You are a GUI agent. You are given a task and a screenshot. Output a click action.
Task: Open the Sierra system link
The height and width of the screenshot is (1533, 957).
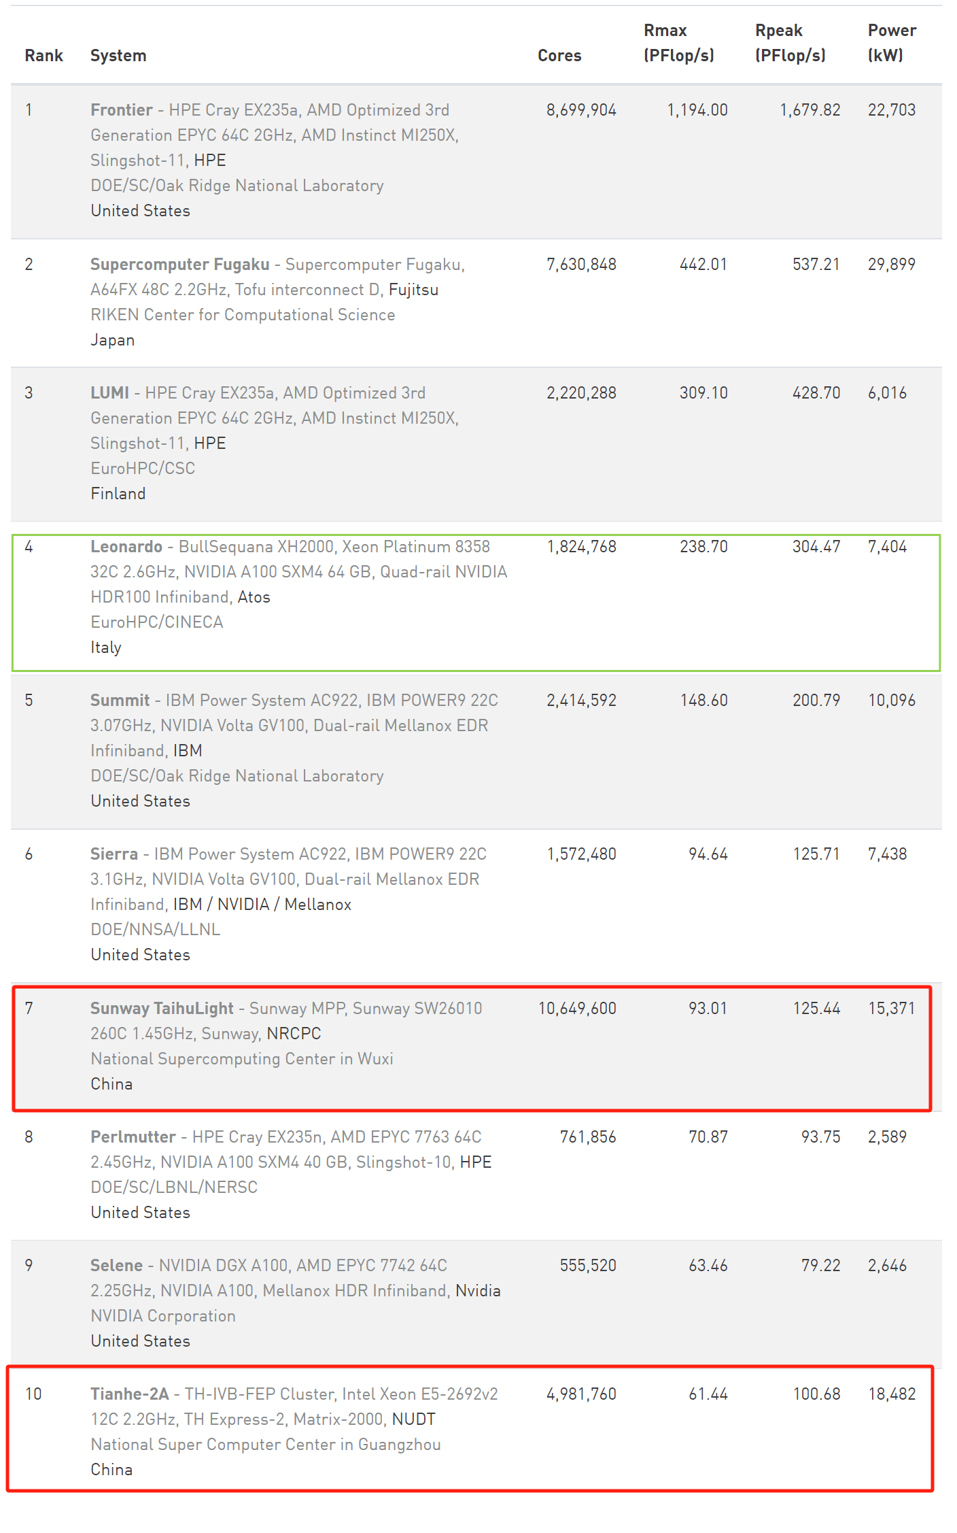point(114,854)
